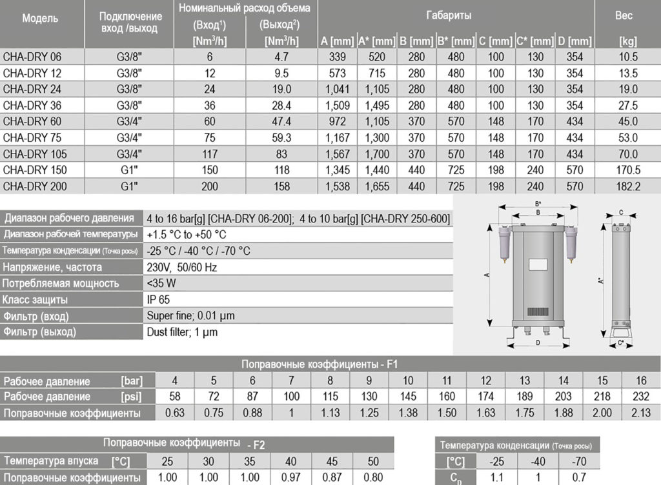Click the weight value 170.5
Image resolution: width=661 pixels, height=485 pixels.
tap(628, 170)
